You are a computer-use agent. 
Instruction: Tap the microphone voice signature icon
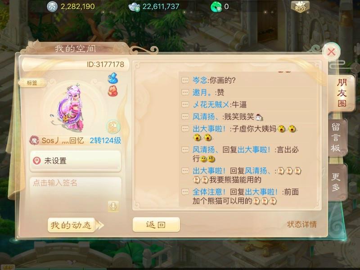click(113, 206)
